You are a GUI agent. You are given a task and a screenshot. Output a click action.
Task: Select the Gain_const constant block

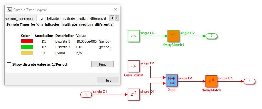click(133, 66)
